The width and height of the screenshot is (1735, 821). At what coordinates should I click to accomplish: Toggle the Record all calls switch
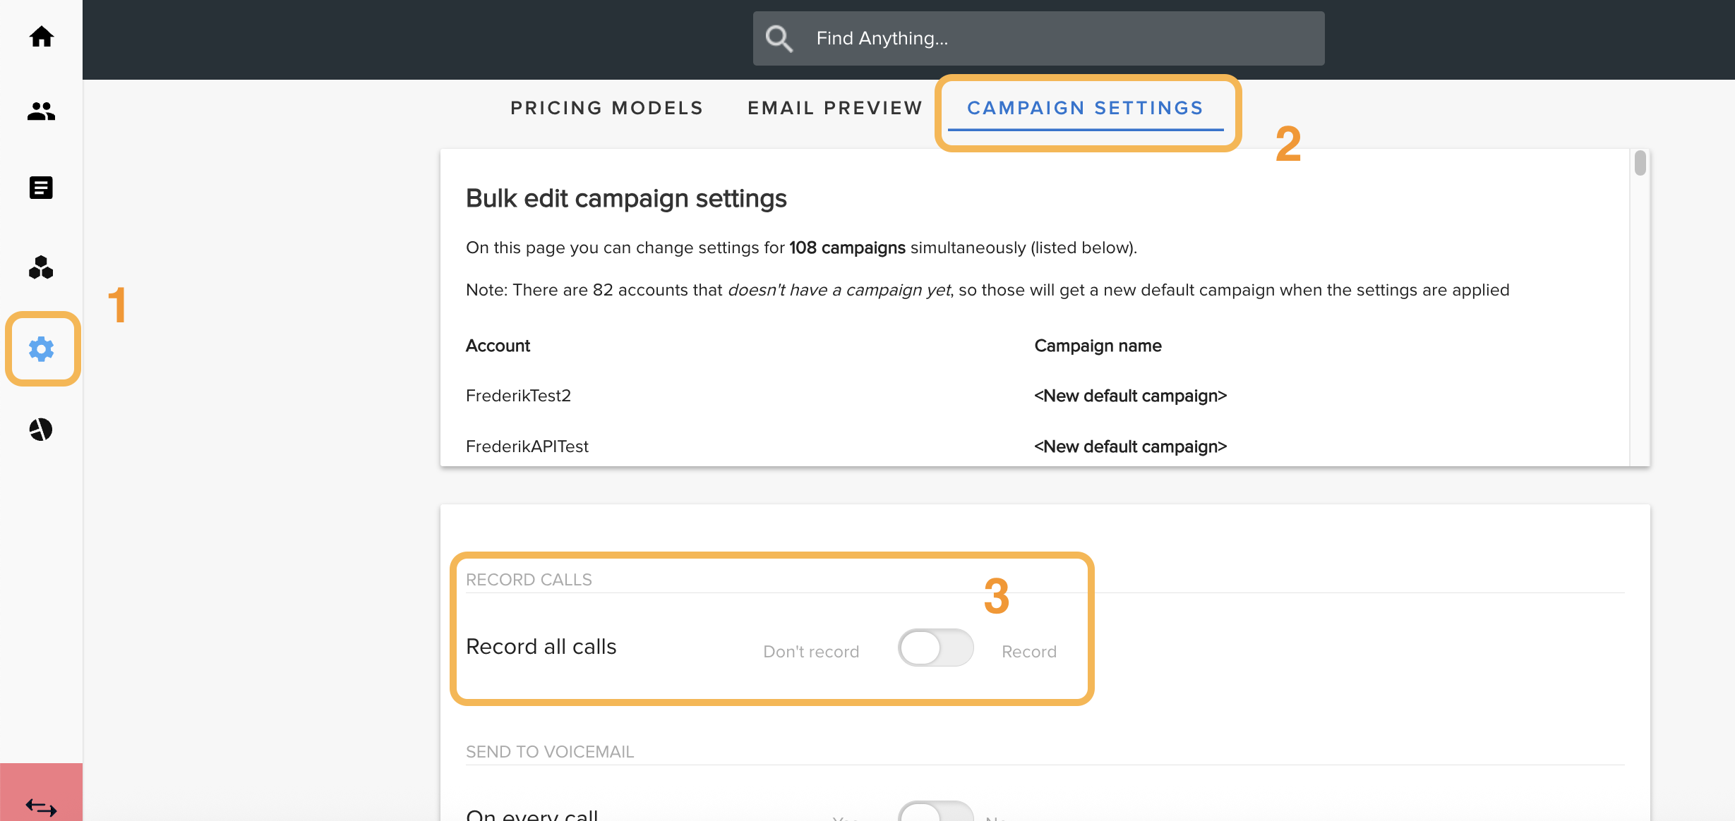pos(935,647)
